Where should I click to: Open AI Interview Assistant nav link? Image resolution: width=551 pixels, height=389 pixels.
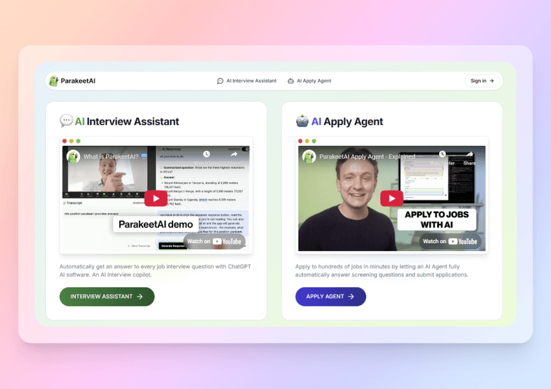(x=247, y=81)
